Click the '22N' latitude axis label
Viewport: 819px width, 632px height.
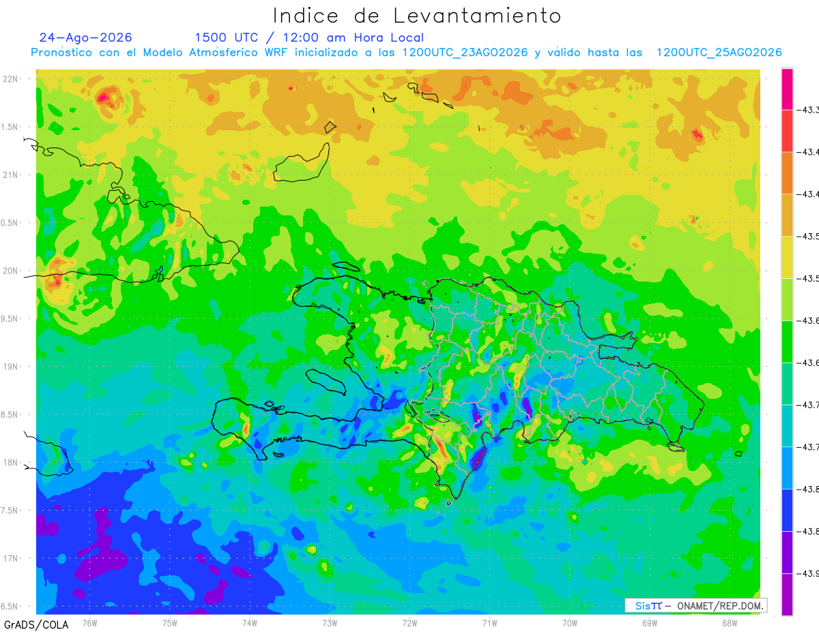10,78
